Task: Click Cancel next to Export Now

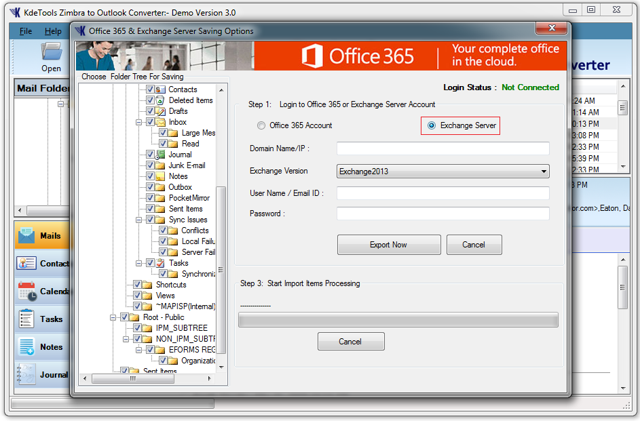Action: pyautogui.click(x=474, y=245)
